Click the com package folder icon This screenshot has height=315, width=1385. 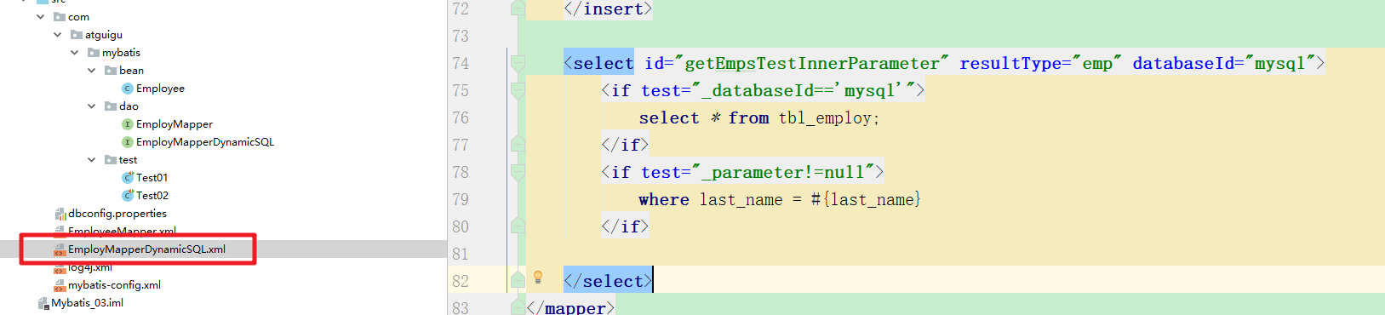click(x=60, y=17)
